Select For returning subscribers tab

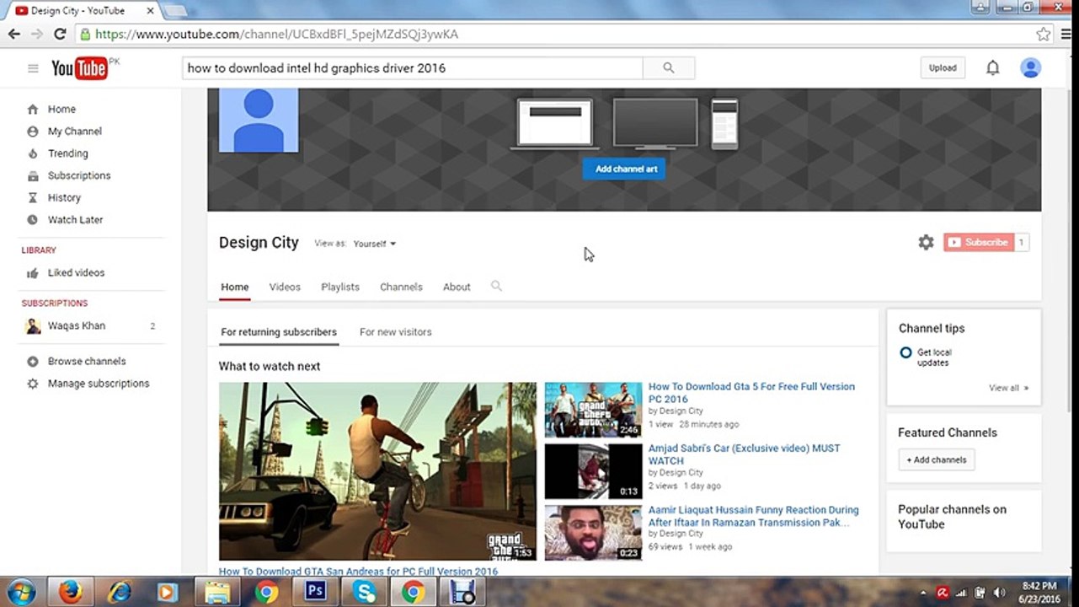(x=279, y=332)
